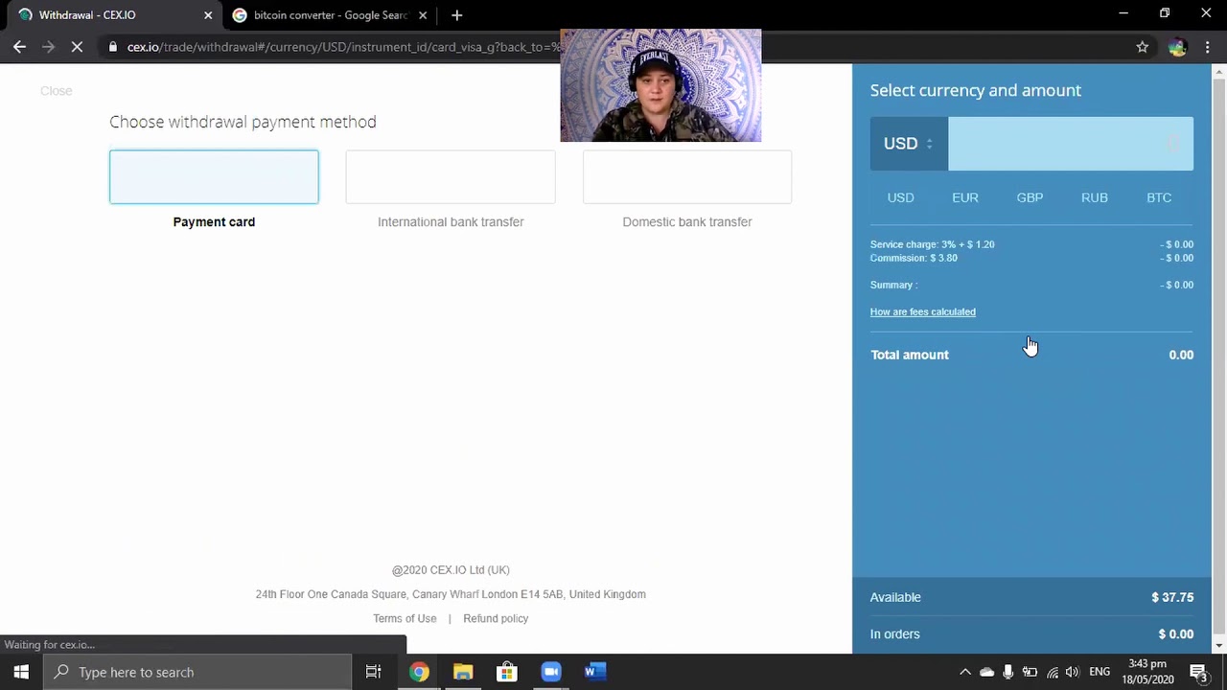
Task: Open the USD currency dropdown selector
Action: coord(909,144)
